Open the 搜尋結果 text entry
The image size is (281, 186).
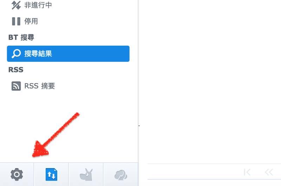[38, 54]
